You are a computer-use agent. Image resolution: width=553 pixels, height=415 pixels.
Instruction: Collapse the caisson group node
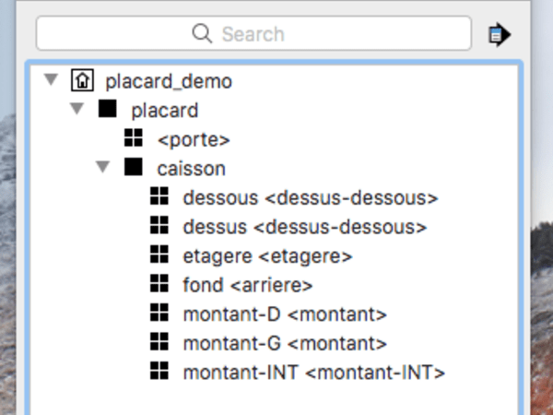pyautogui.click(x=102, y=168)
